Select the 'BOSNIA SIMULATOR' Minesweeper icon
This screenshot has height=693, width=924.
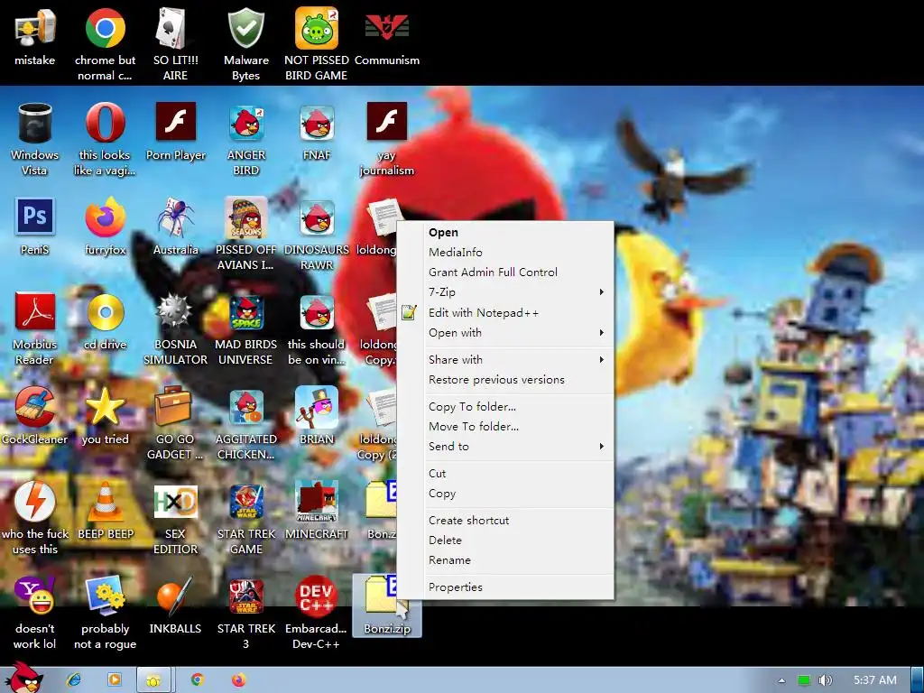pos(174,311)
